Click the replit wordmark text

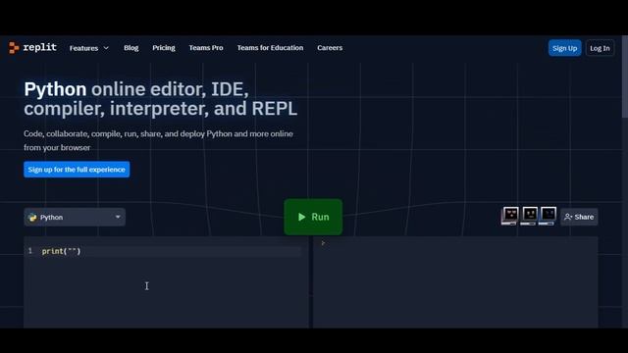[x=39, y=47]
